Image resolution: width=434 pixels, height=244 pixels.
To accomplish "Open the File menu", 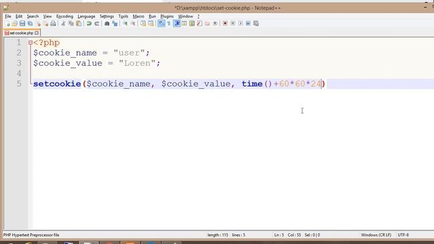I will point(7,16).
